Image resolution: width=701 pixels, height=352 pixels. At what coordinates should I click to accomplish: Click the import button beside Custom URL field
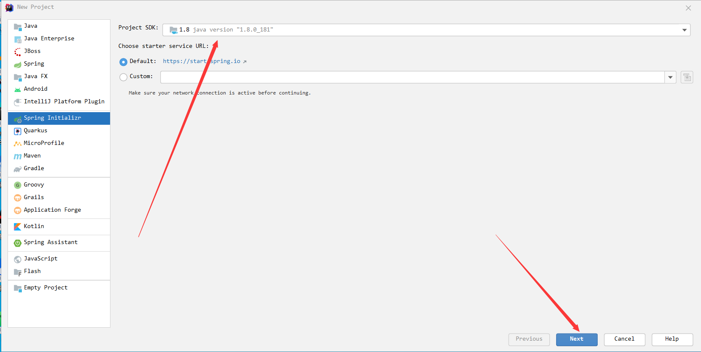[x=687, y=77]
